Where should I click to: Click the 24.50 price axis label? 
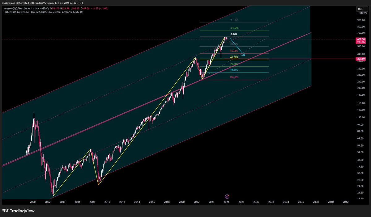[x=361, y=186]
